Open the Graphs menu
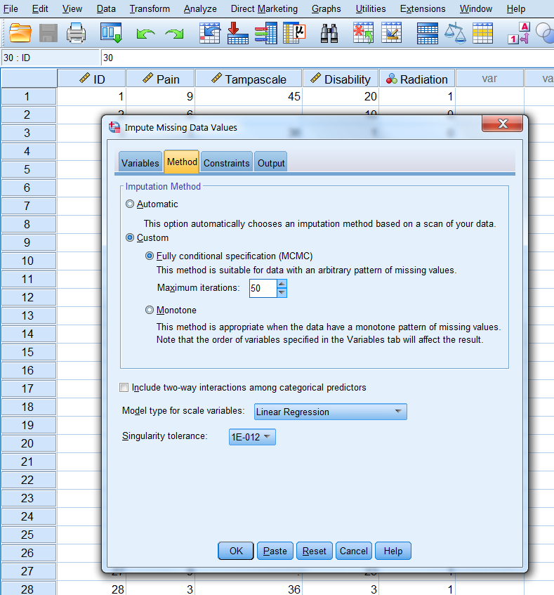The height and width of the screenshot is (595, 554). [x=326, y=8]
